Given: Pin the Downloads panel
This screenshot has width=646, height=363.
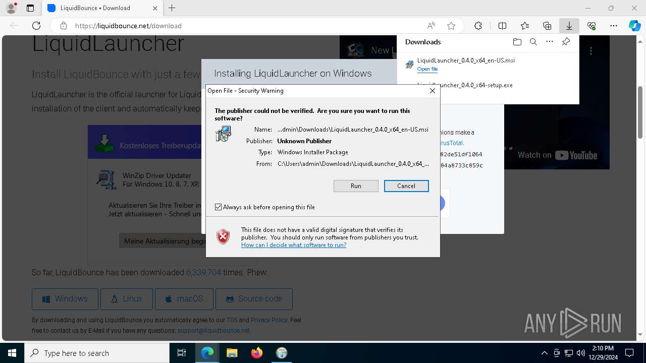Looking at the screenshot, I should (x=566, y=42).
